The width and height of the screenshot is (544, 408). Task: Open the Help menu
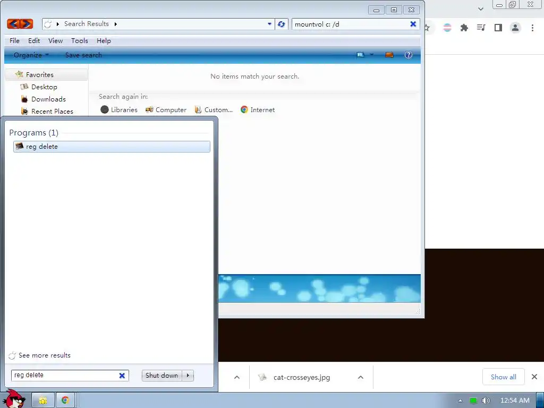(x=104, y=40)
